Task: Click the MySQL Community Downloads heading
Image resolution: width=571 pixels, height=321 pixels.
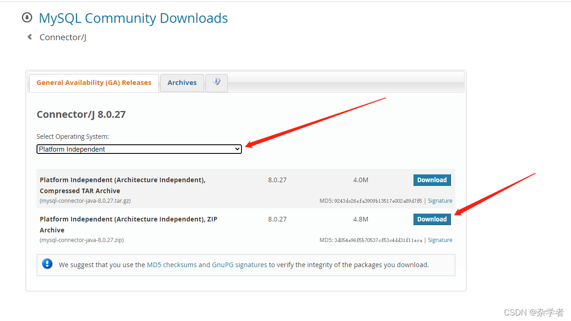Action: pos(133,18)
